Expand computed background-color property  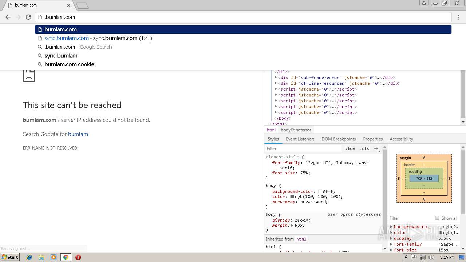pyautogui.click(x=391, y=227)
